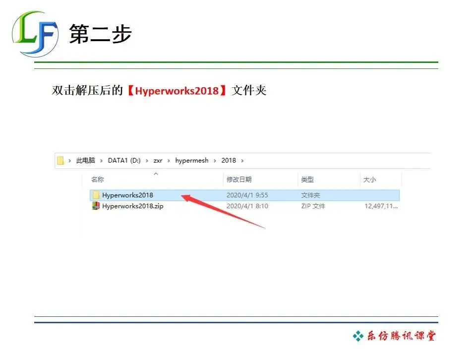Click the yellow Hyperworks2018 folder icon

coord(96,195)
